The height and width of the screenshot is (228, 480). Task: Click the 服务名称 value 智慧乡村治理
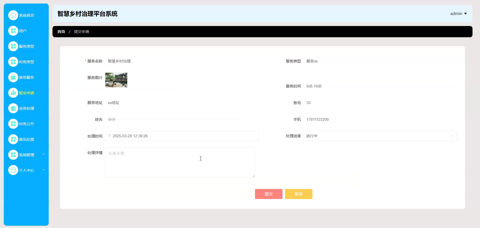[x=119, y=61]
